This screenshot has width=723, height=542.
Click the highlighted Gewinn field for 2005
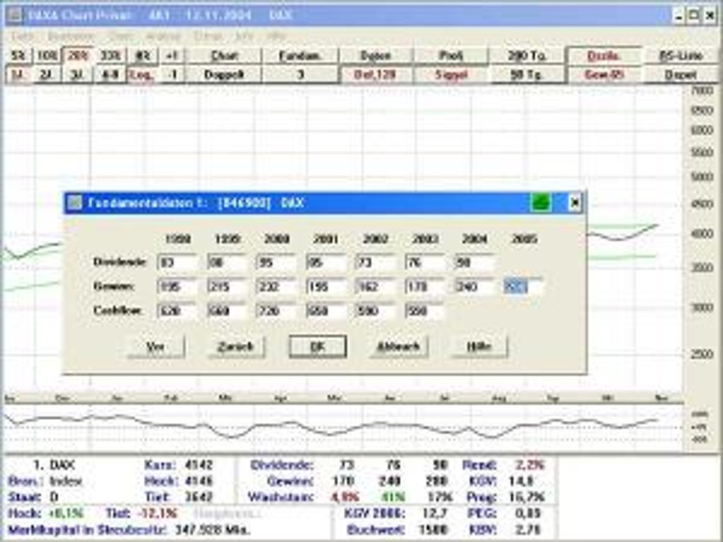(524, 287)
